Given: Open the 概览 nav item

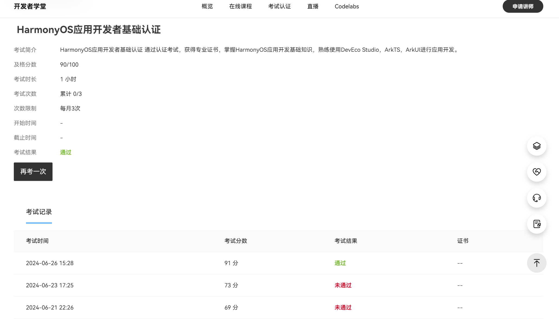Looking at the screenshot, I should [207, 6].
